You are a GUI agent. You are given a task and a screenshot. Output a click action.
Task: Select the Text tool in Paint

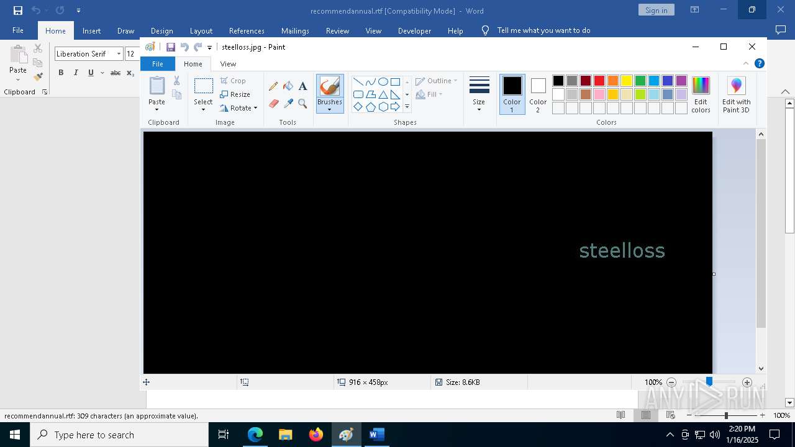(x=302, y=86)
